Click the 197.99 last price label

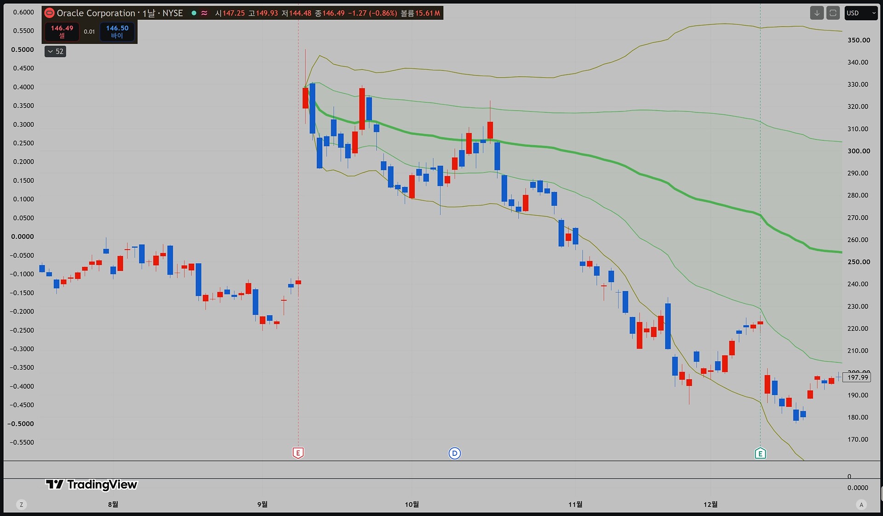857,378
